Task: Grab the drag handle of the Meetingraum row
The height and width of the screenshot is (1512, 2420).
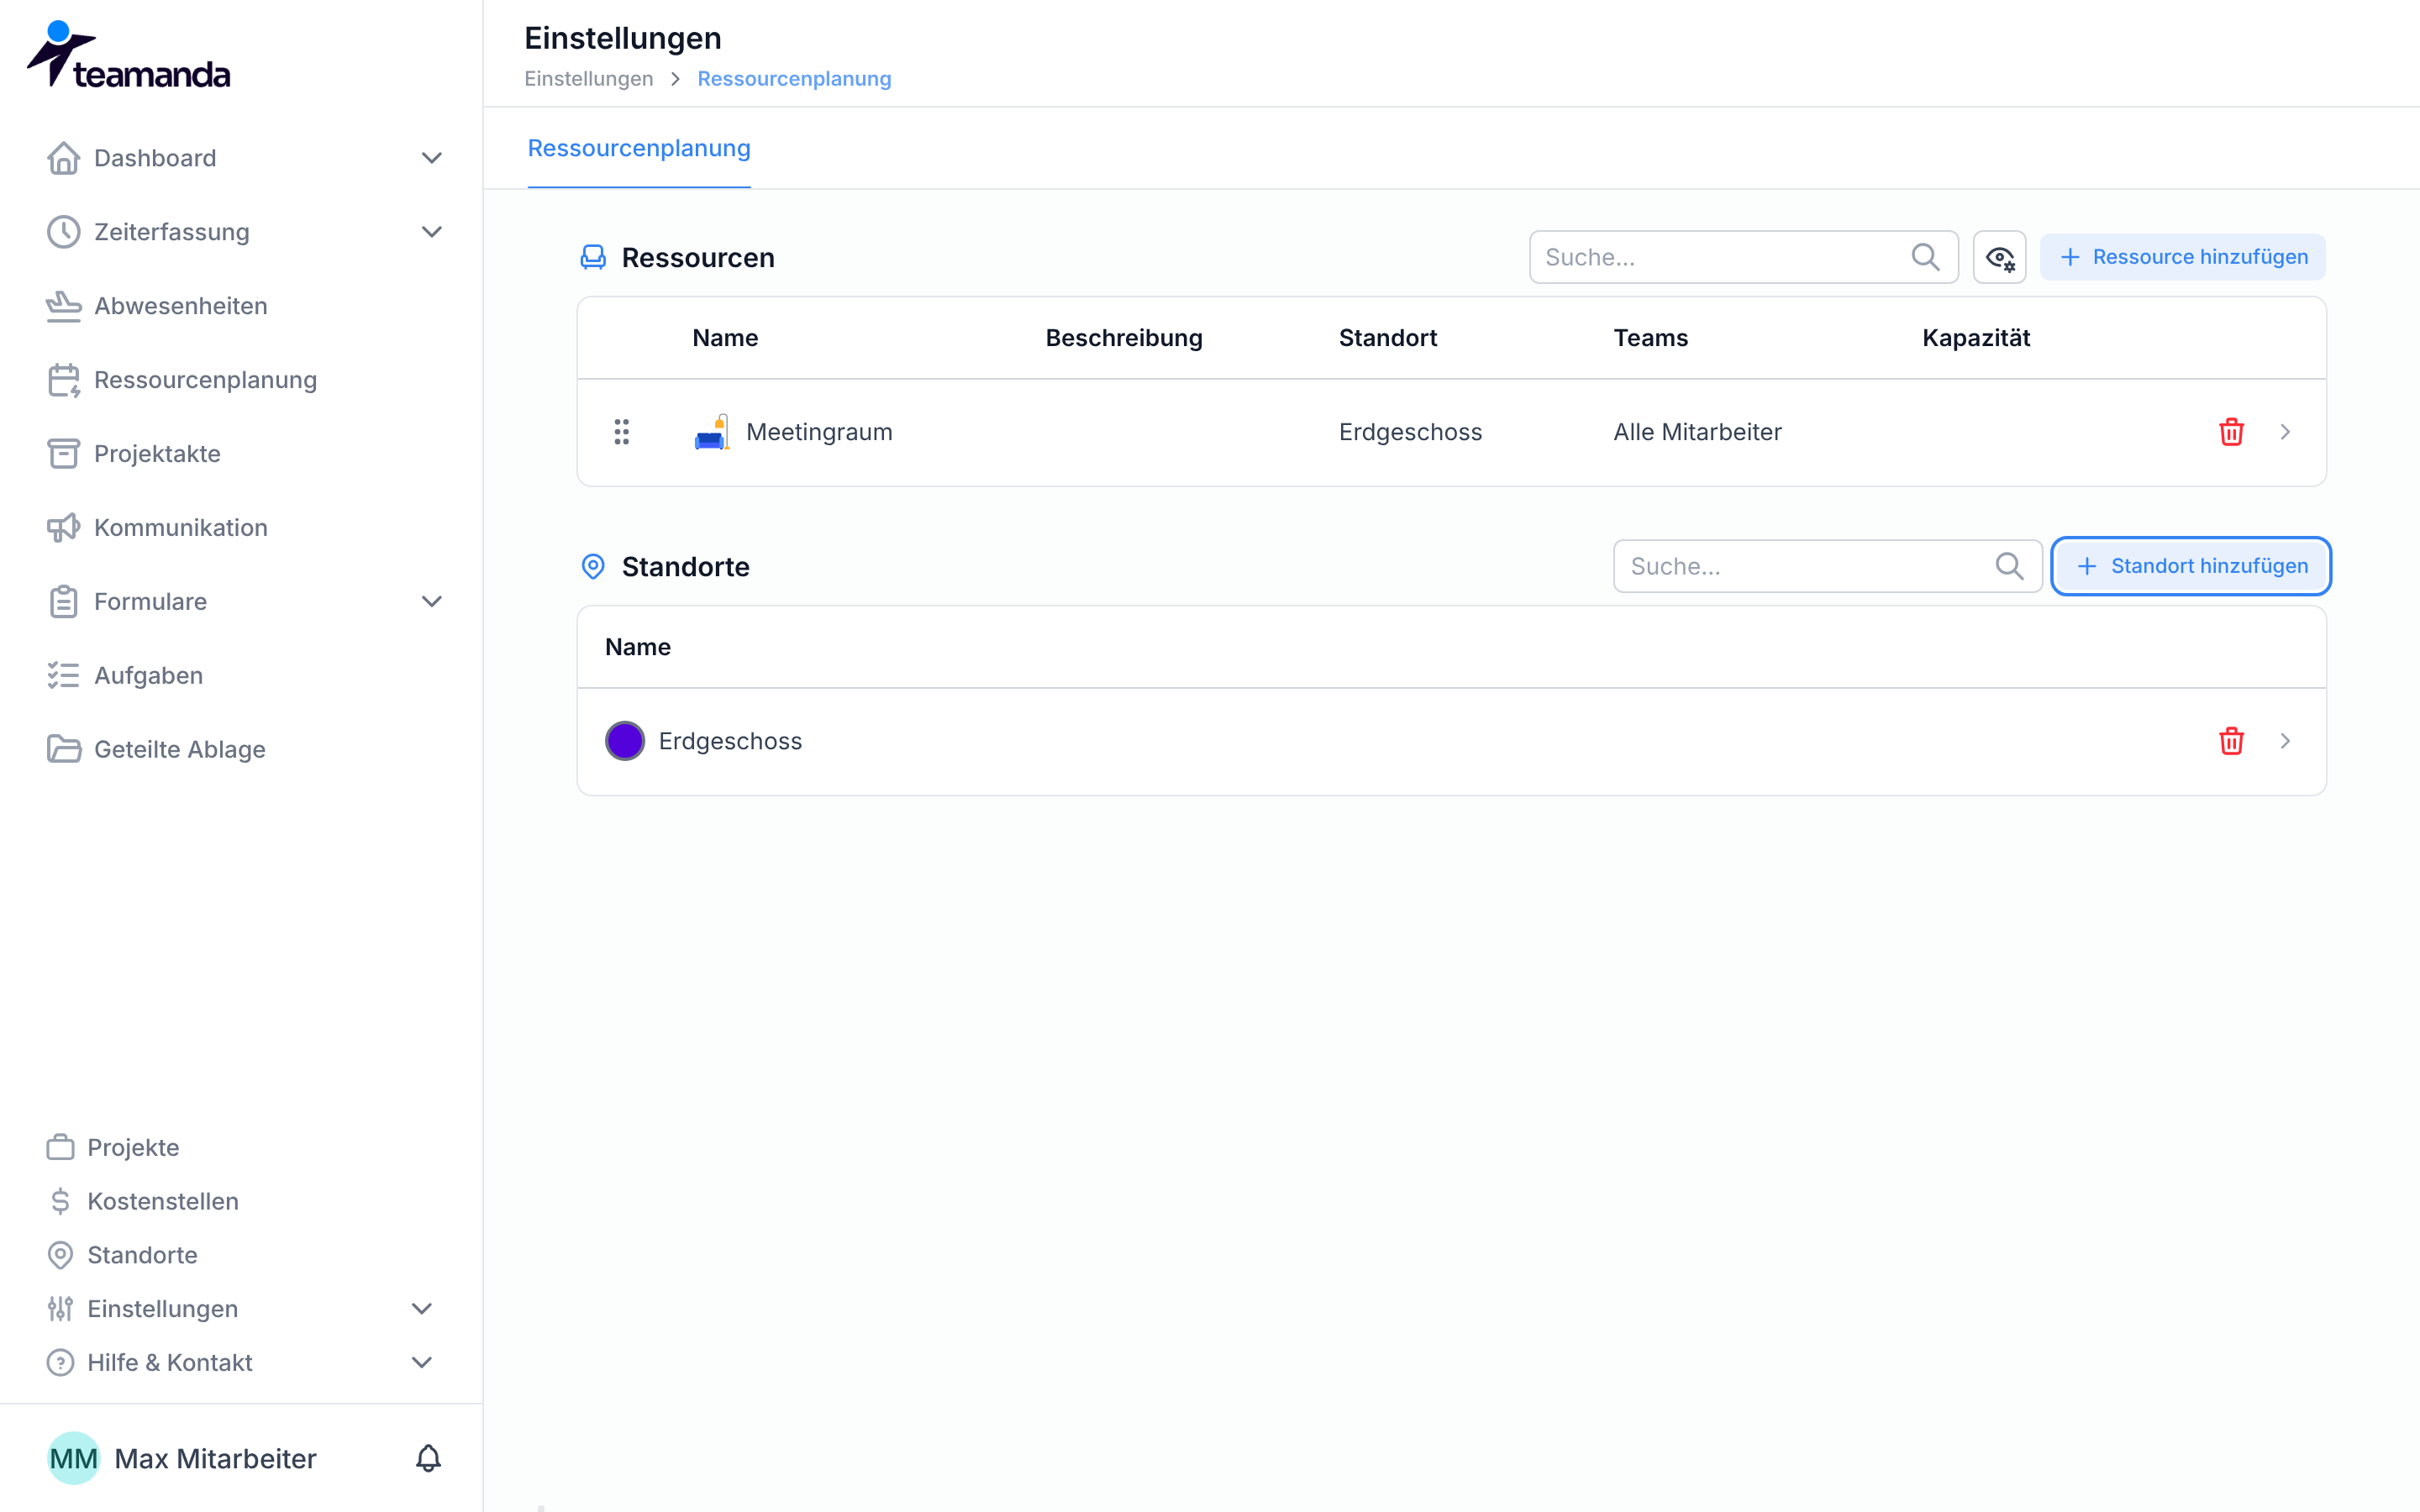Action: pos(621,432)
